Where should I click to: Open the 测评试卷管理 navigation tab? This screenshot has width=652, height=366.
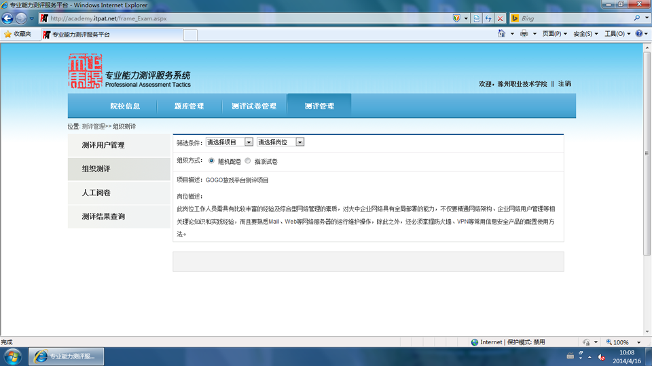pos(254,106)
